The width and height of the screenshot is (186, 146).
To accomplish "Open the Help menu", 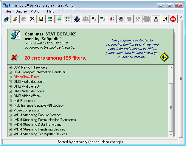I will (x=51, y=11).
